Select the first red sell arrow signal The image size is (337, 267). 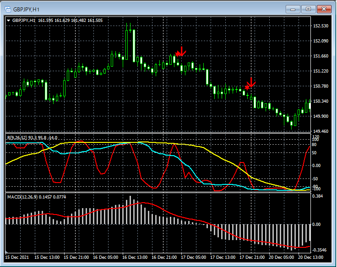coord(182,52)
